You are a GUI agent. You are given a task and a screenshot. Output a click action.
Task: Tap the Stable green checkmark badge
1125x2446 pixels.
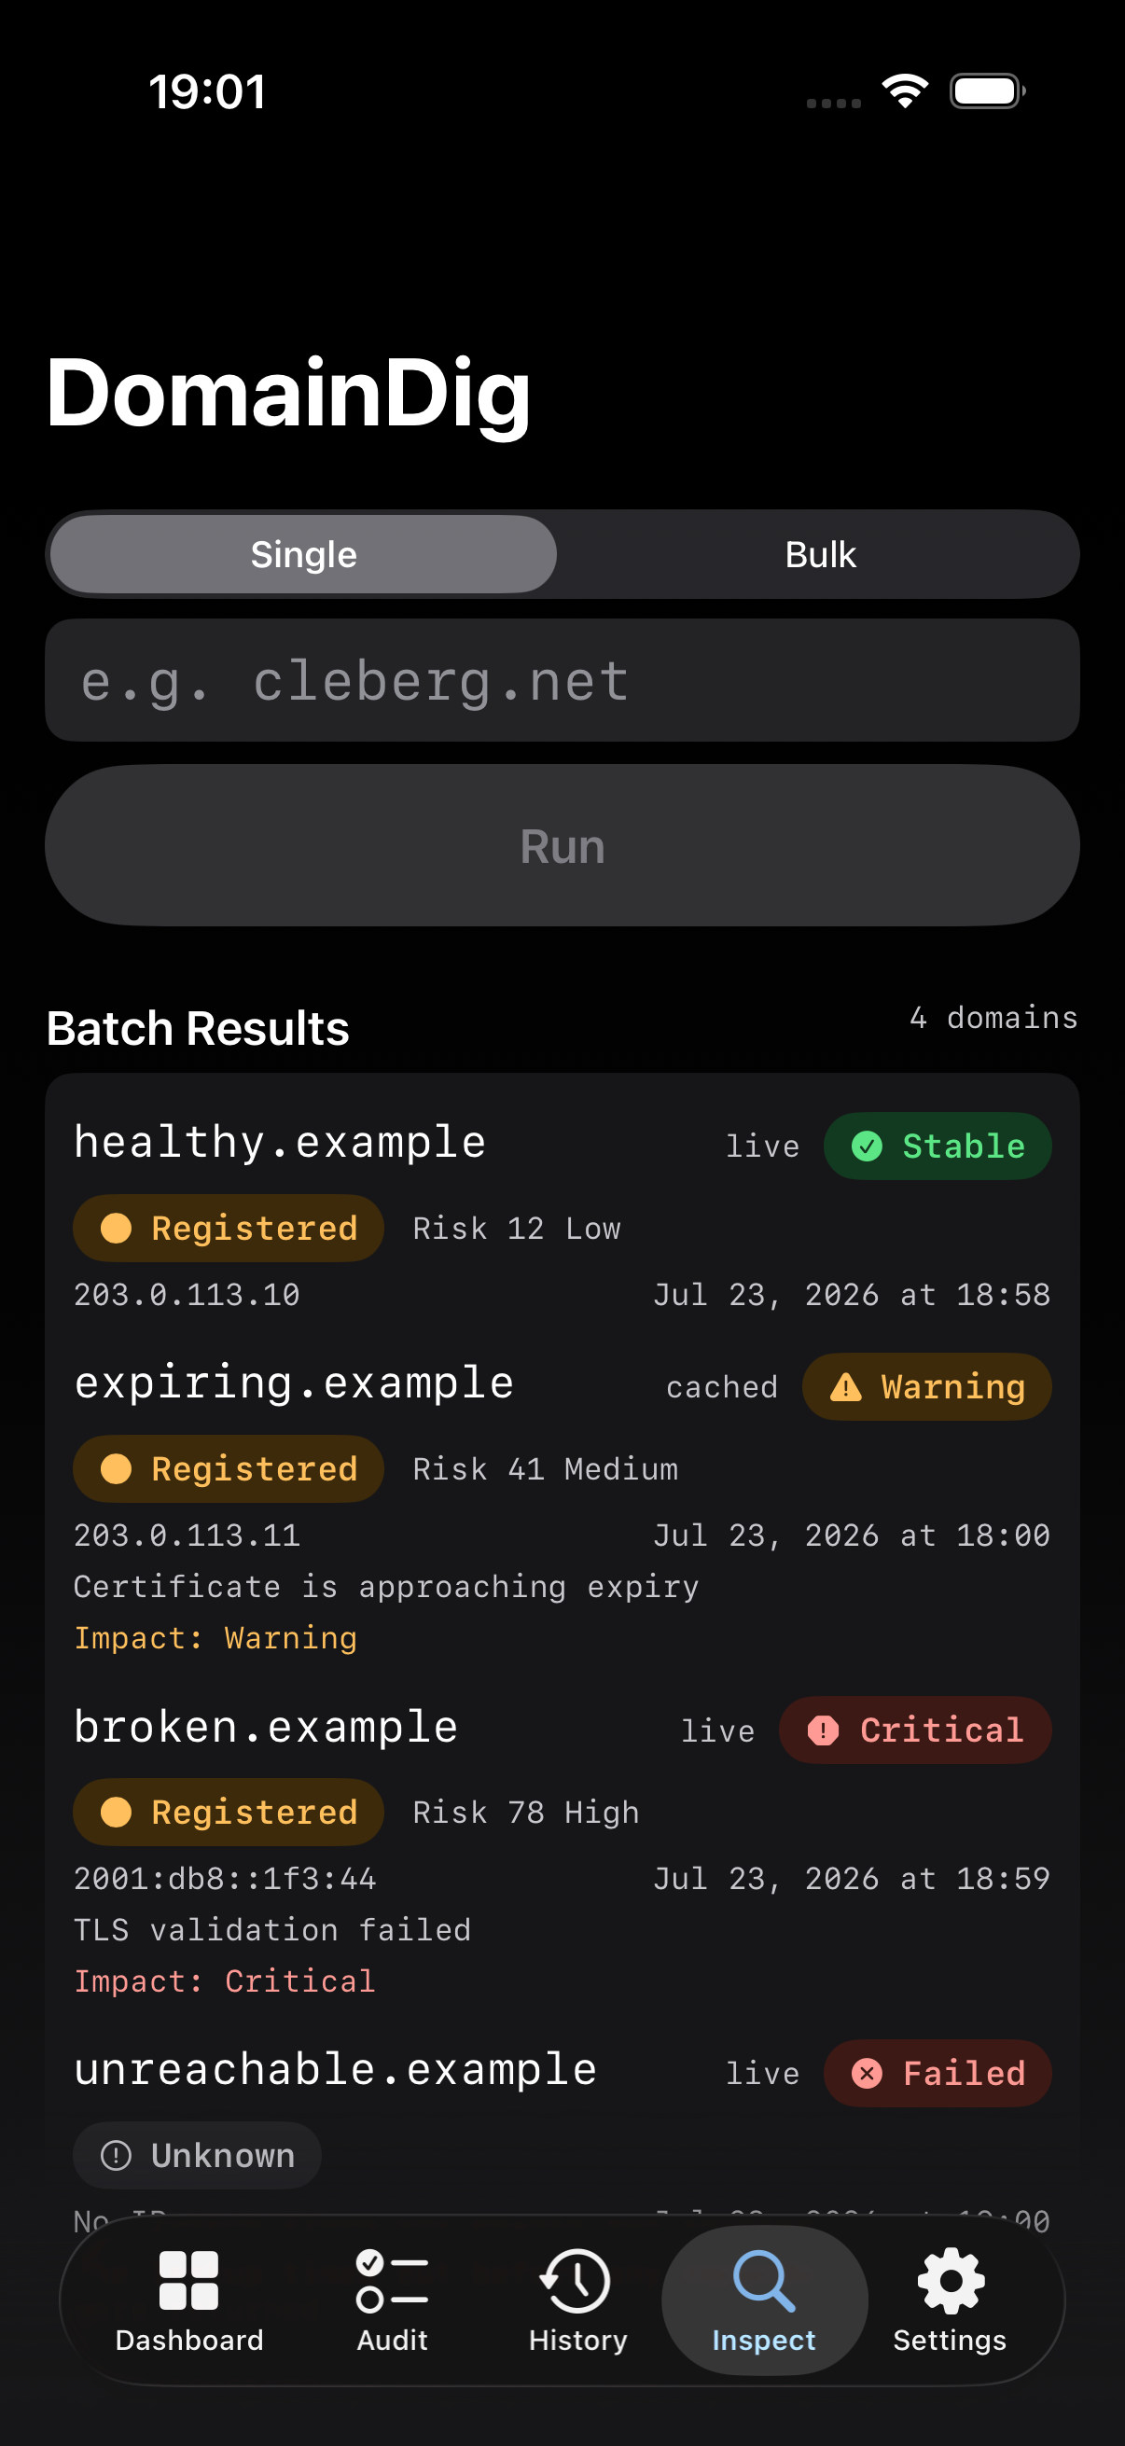tap(937, 1147)
